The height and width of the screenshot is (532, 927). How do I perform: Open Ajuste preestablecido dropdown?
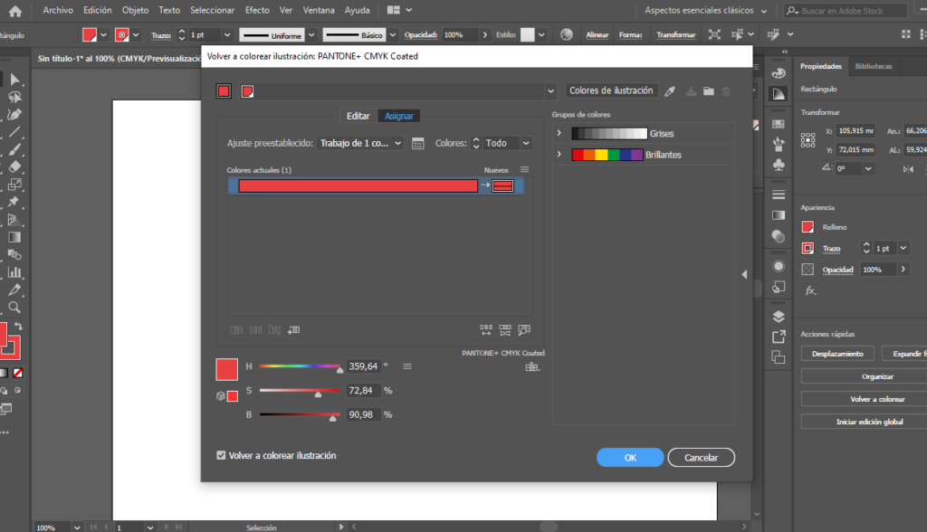point(360,143)
